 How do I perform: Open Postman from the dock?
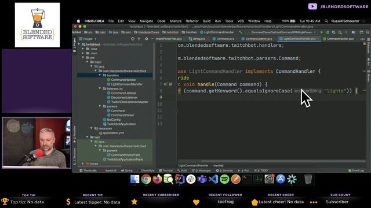[236, 179]
